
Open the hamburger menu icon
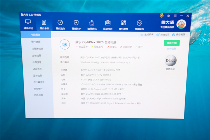[x=175, y=16]
